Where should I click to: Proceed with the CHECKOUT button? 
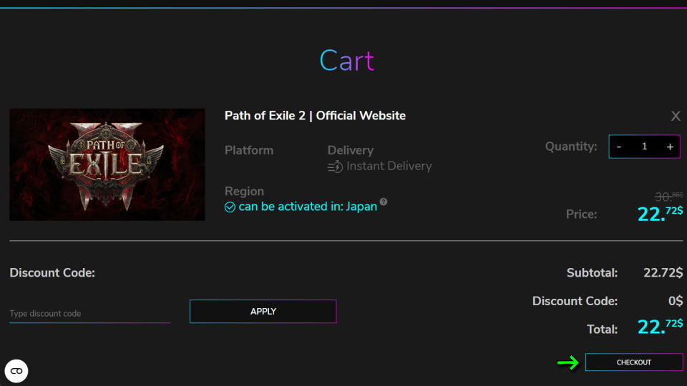tap(634, 362)
